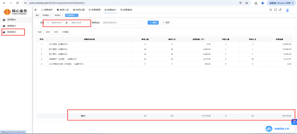
Task: Click the total fee amount 14,115.00
Action: 206,115
